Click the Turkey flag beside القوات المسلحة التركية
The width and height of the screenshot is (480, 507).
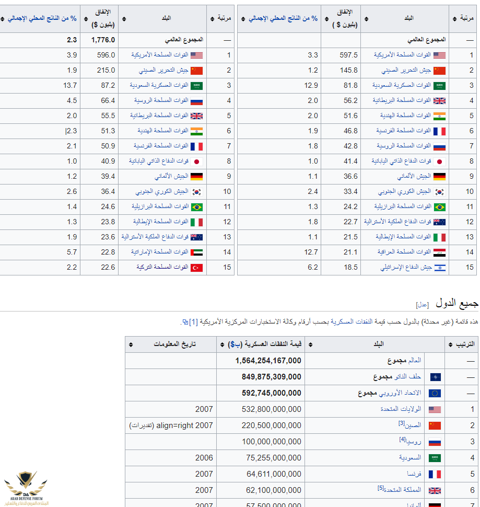197,267
